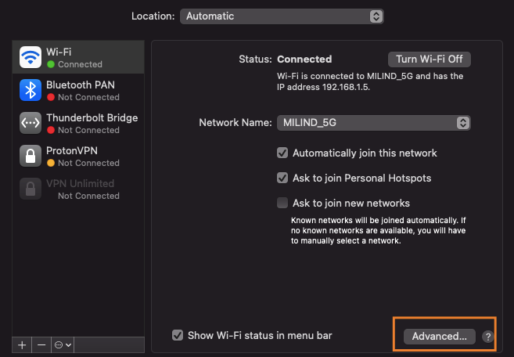Image resolution: width=514 pixels, height=357 pixels.
Task: Click the Thunderbolt Bridge icon
Action: (31, 123)
